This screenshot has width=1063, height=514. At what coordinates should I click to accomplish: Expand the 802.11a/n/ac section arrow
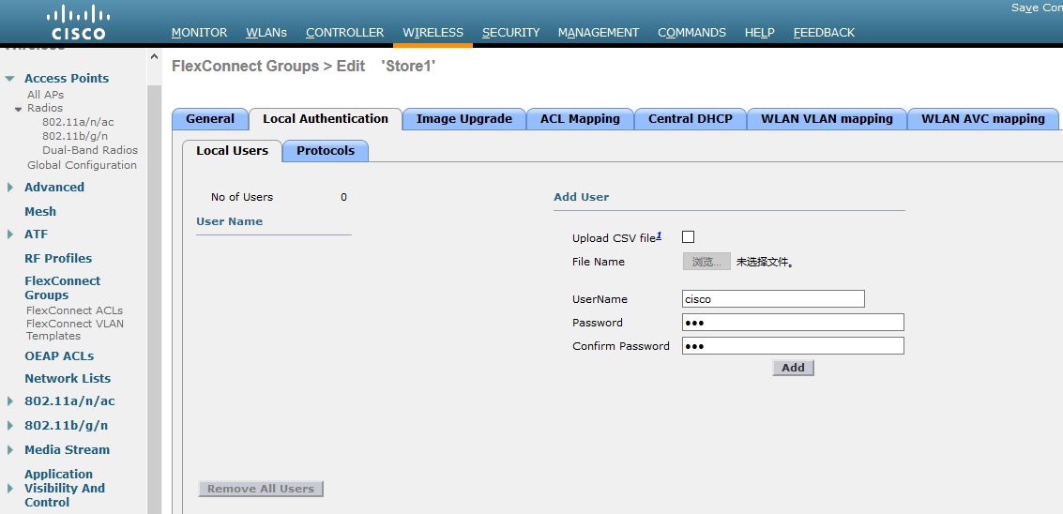pos(10,401)
